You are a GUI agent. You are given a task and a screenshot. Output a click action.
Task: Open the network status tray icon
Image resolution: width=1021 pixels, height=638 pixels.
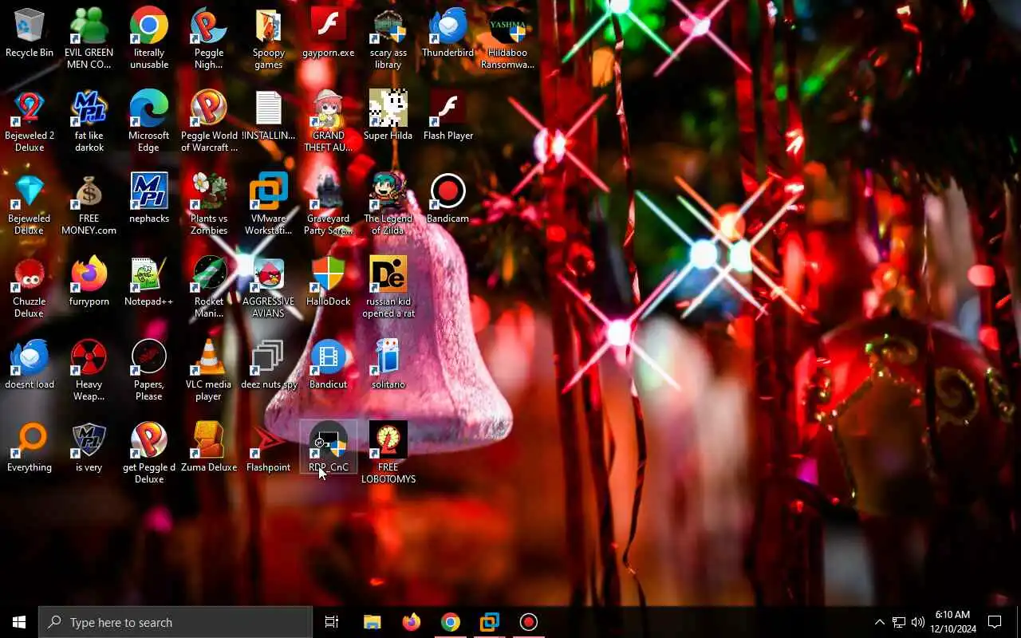click(899, 622)
